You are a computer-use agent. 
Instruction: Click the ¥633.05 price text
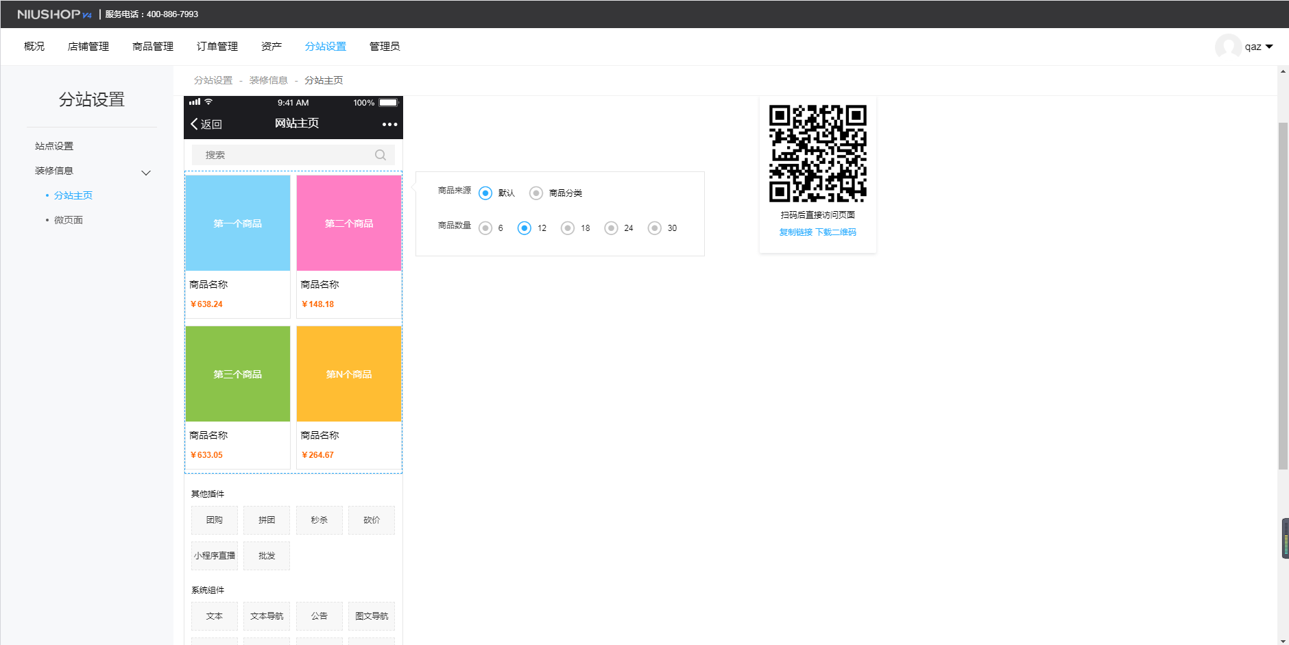[206, 455]
